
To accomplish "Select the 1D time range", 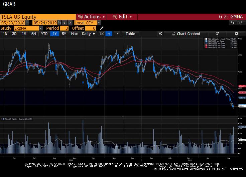I will tap(5, 34).
